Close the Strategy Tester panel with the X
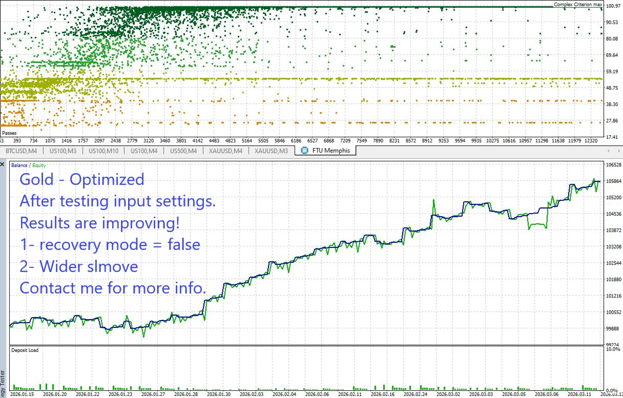The width and height of the screenshot is (623, 398). [3, 164]
